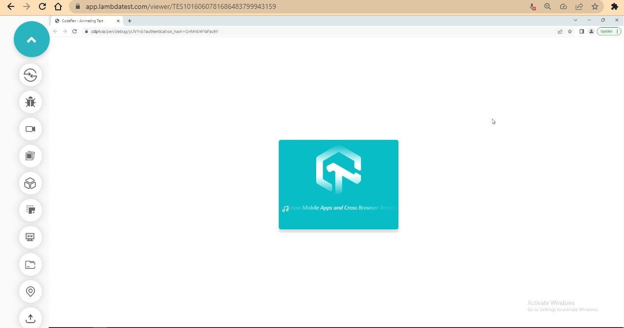Change geolocation using the location pin icon
This screenshot has height=328, width=624.
tap(30, 291)
